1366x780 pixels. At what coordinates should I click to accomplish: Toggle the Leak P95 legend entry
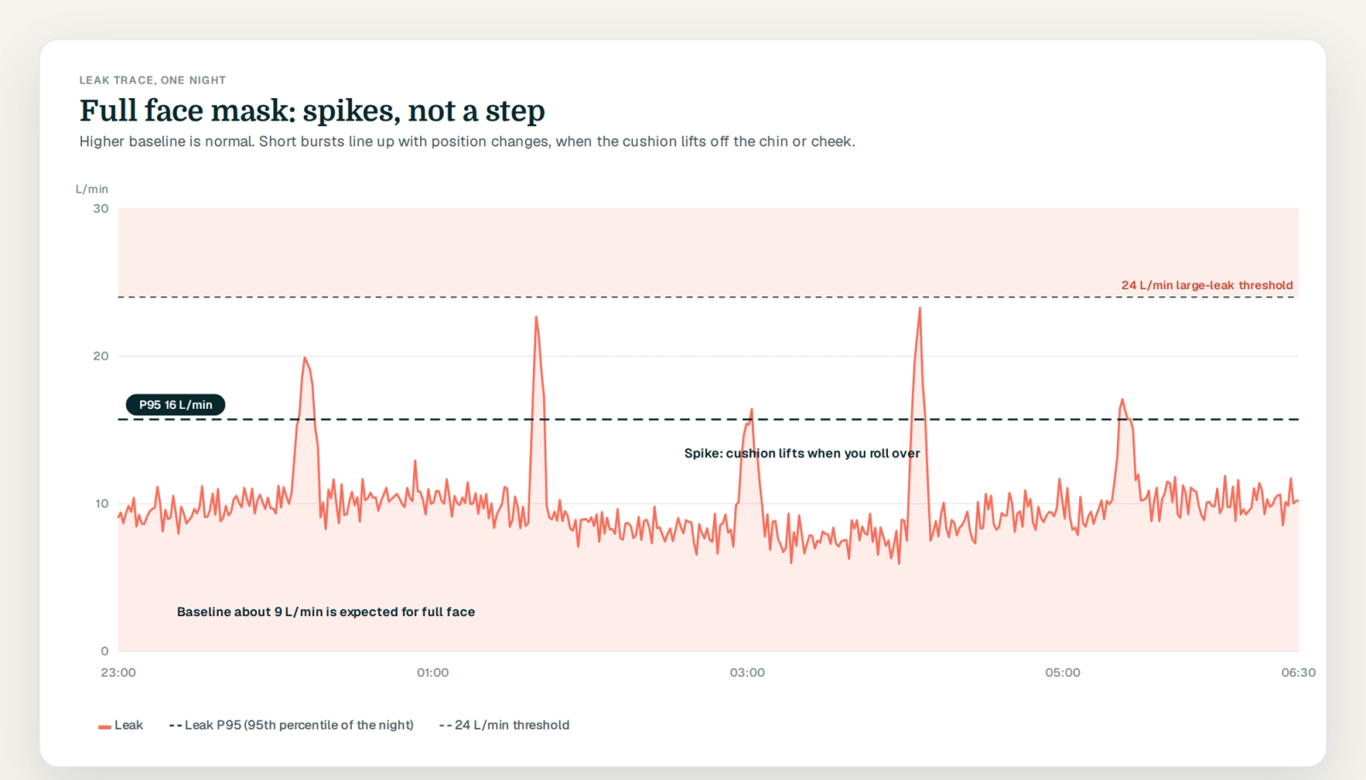pyautogui.click(x=291, y=725)
